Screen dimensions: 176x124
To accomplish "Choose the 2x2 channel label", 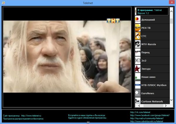I will click(x=144, y=61).
